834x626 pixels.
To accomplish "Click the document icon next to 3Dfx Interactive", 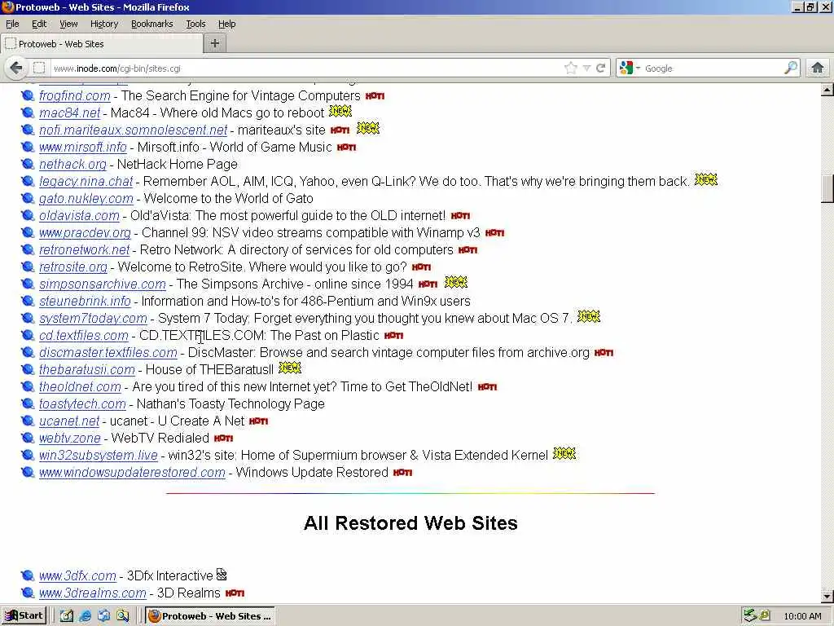I will point(222,575).
